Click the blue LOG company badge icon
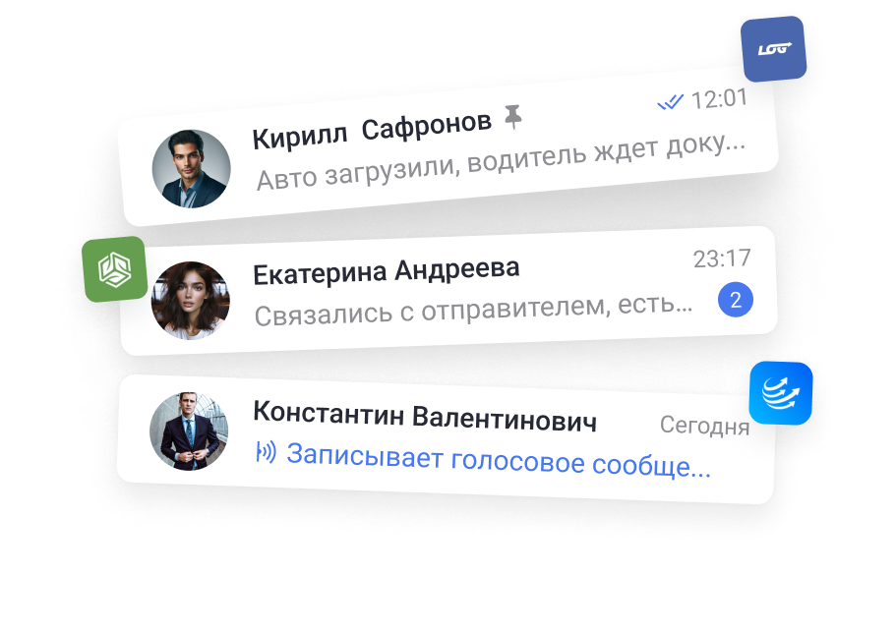Image resolution: width=896 pixels, height=632 pixels. click(x=774, y=49)
